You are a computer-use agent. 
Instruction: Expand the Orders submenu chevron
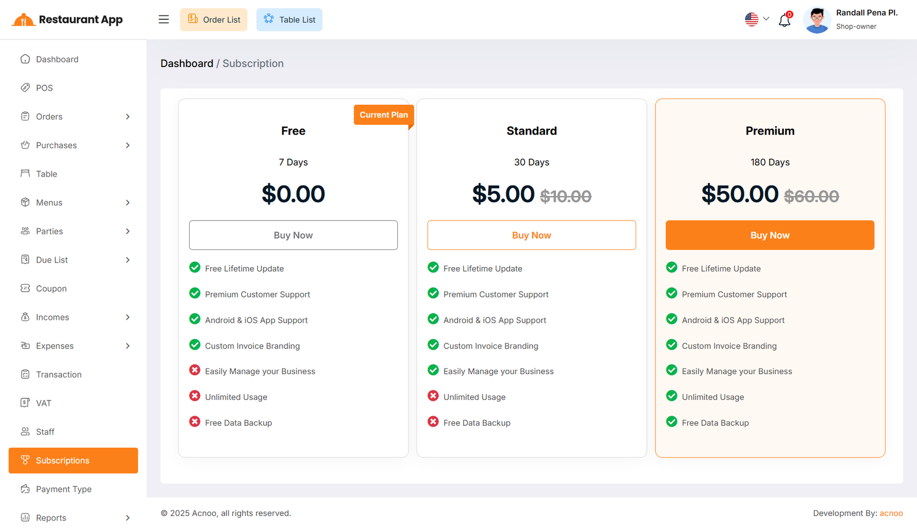(x=128, y=117)
